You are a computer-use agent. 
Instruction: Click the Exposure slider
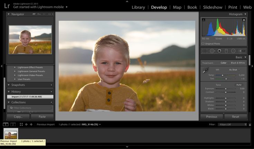click(226, 88)
